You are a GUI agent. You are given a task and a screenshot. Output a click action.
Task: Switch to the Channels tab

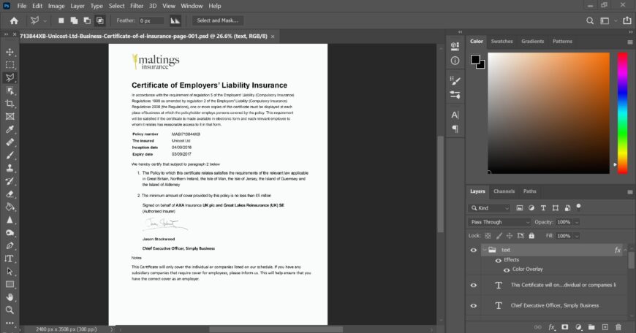tap(504, 191)
